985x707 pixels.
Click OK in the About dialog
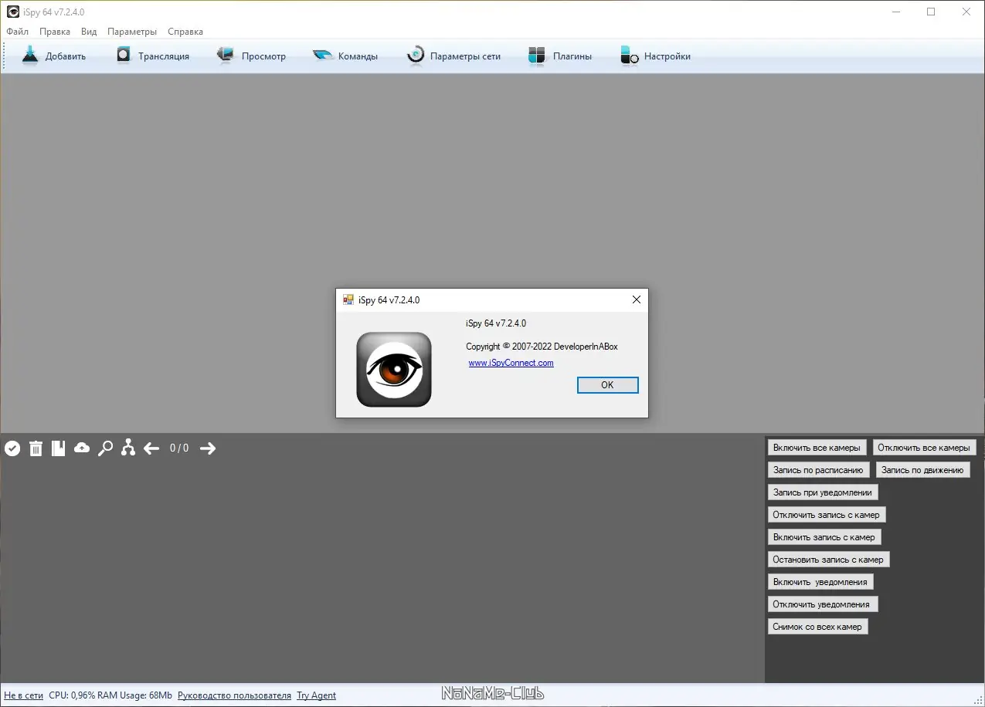[608, 384]
